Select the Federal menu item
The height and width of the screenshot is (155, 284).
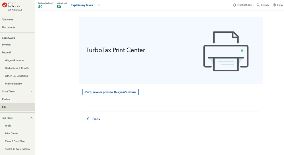pyautogui.click(x=6, y=53)
